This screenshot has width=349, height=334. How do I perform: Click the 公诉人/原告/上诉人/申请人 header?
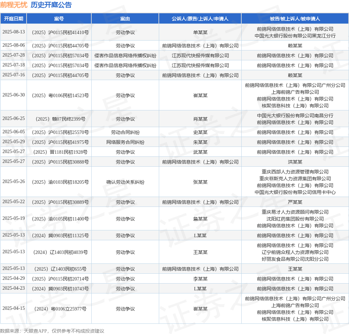(200, 19)
